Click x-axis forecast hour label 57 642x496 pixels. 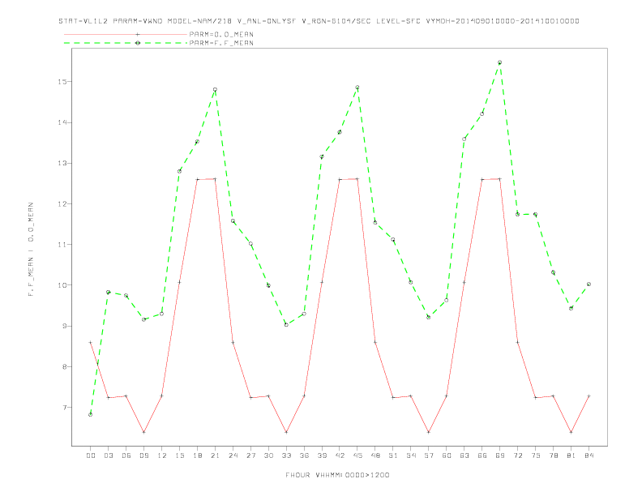pos(429,455)
